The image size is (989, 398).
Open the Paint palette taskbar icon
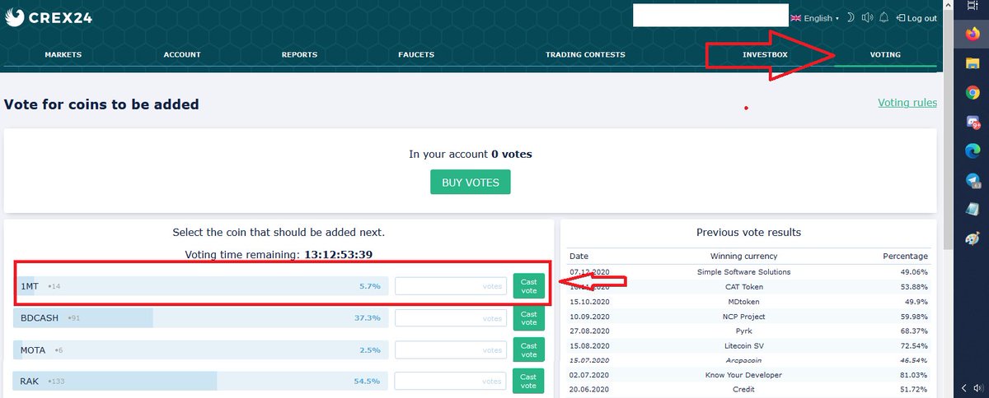coord(973,239)
